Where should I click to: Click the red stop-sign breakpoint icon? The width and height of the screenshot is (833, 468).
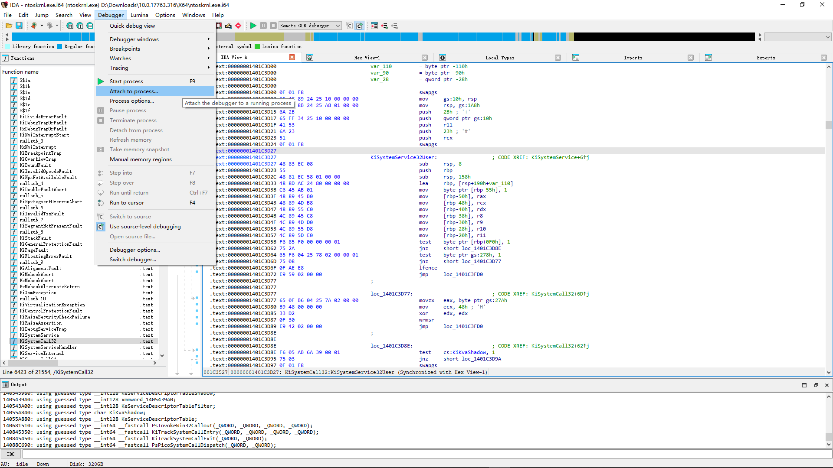point(238,26)
